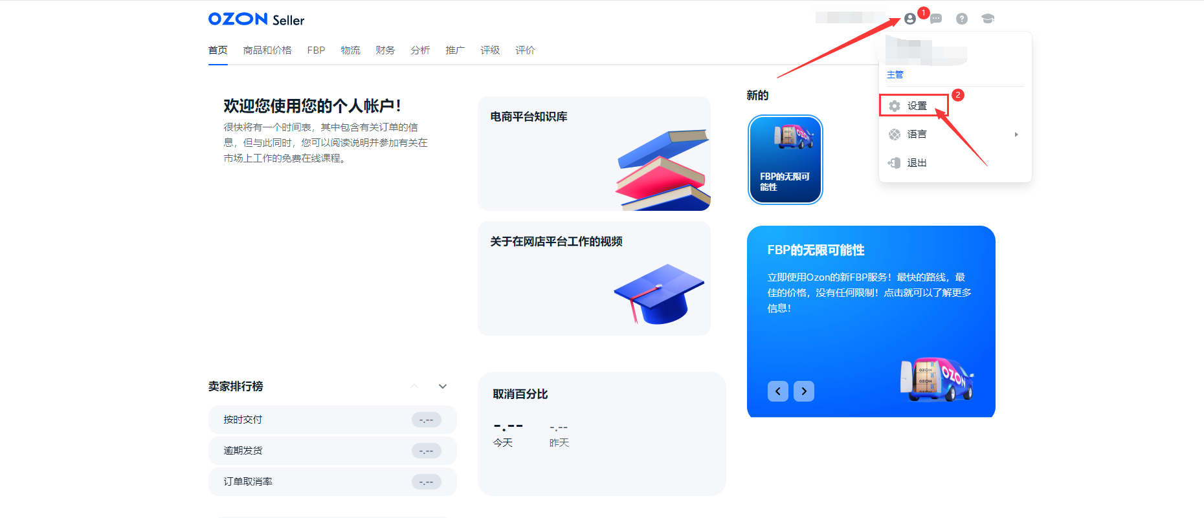1204x518 pixels.
Task: Click the FBP的无限可能性 banner heading
Action: (x=816, y=250)
